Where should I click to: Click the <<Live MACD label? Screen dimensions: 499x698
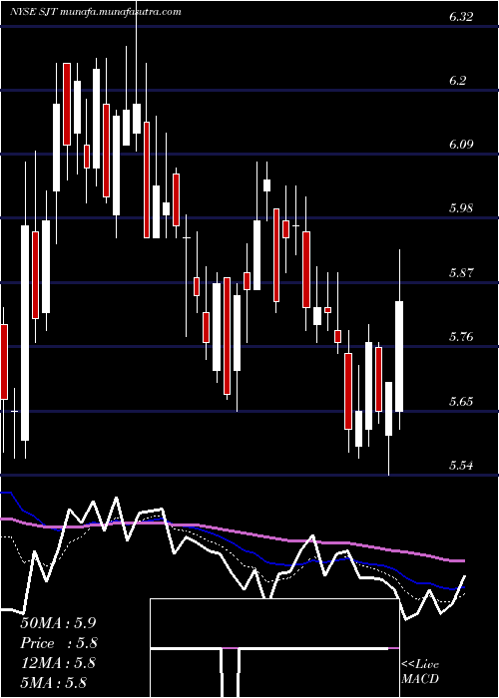[420, 671]
